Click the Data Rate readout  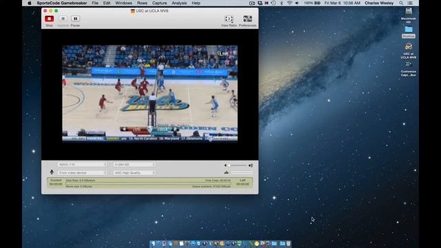click(81, 180)
